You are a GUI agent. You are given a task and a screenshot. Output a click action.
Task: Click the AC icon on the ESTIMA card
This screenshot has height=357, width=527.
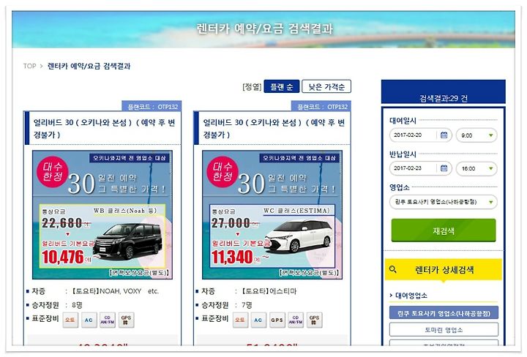[258, 320]
